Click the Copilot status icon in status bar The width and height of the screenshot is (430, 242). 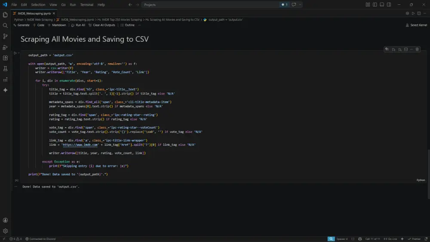360,239
